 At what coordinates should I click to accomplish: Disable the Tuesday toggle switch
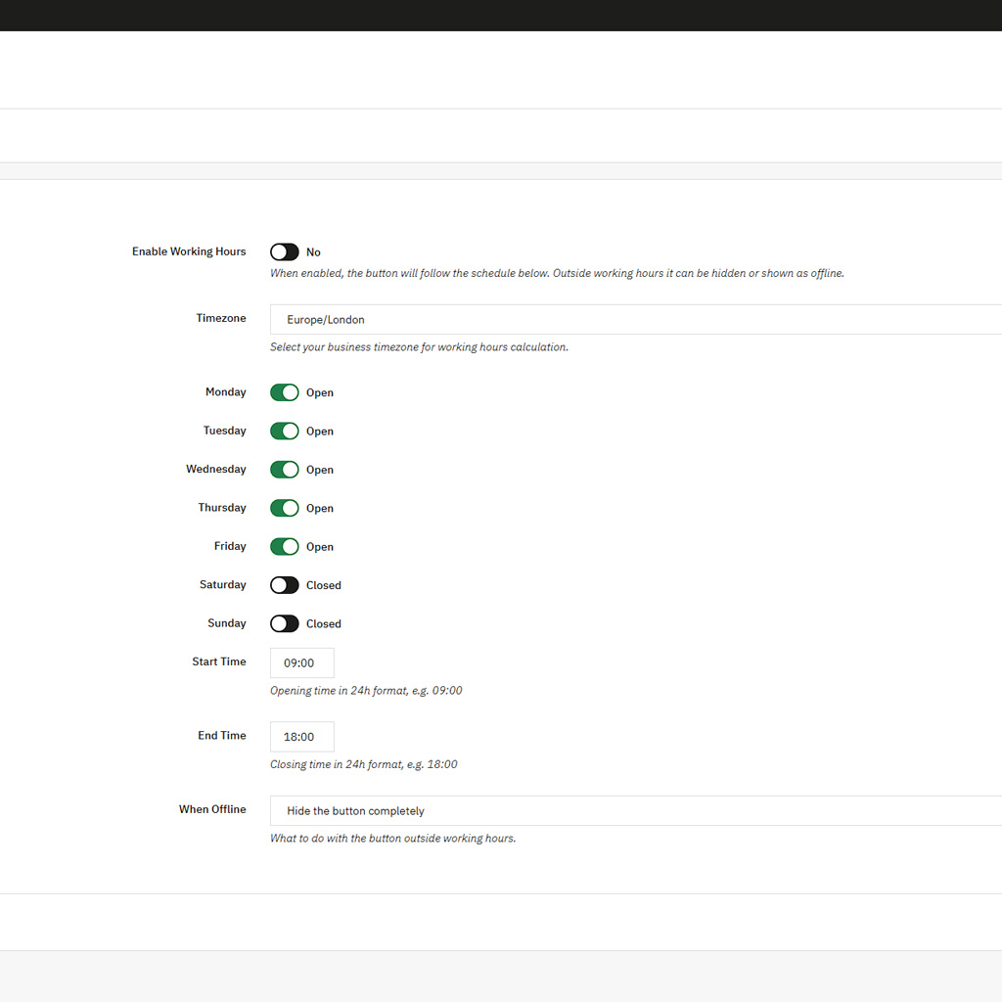pyautogui.click(x=284, y=431)
